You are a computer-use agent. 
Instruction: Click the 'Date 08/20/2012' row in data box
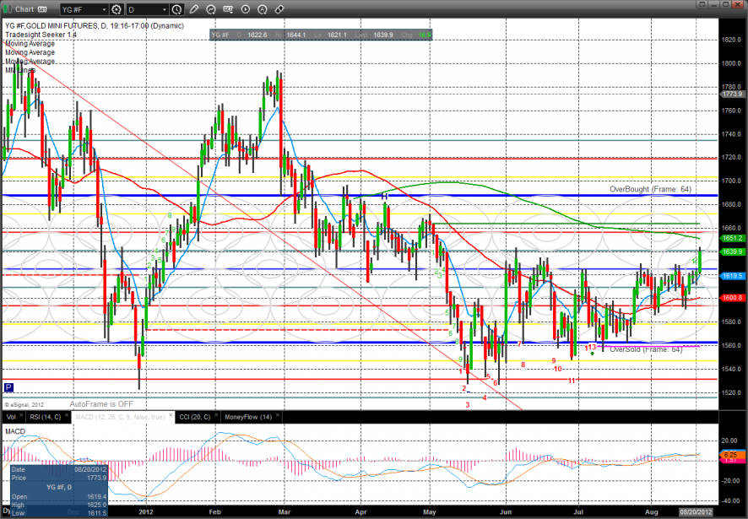click(59, 469)
